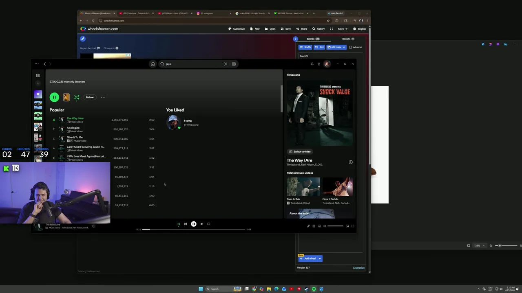Mute Spotify using the speaker icon
The image size is (522, 293).
pos(325,226)
